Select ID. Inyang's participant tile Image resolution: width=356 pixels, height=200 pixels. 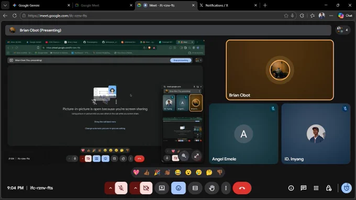[316, 134]
